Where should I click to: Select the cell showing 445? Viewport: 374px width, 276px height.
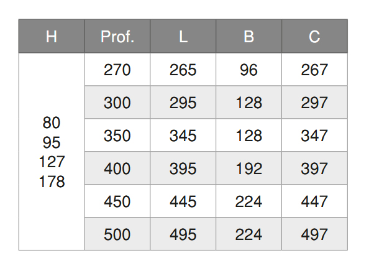click(x=183, y=201)
